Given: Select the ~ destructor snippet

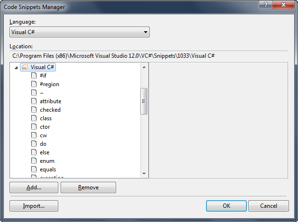Looking at the screenshot, I should point(42,93).
